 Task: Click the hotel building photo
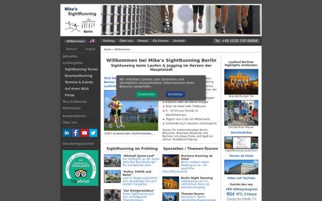click(x=241, y=167)
